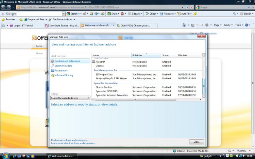Open the tab list dropdown arrow
This screenshot has width=255, height=159.
(x=7, y=25)
